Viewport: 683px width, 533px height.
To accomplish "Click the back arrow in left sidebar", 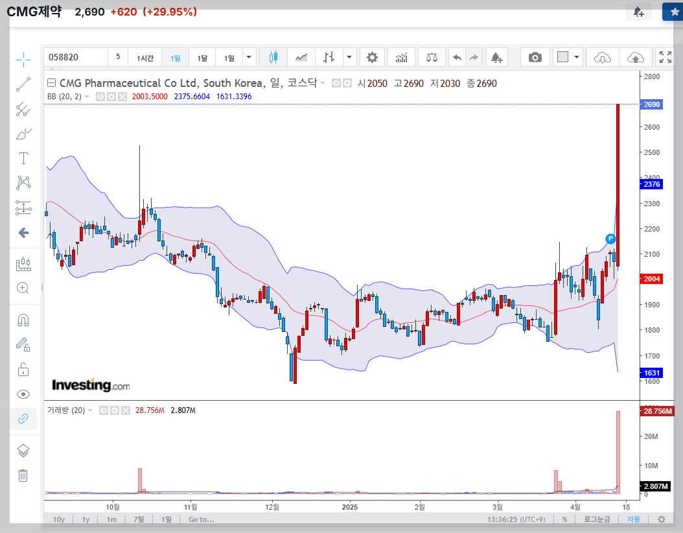I will pos(23,233).
